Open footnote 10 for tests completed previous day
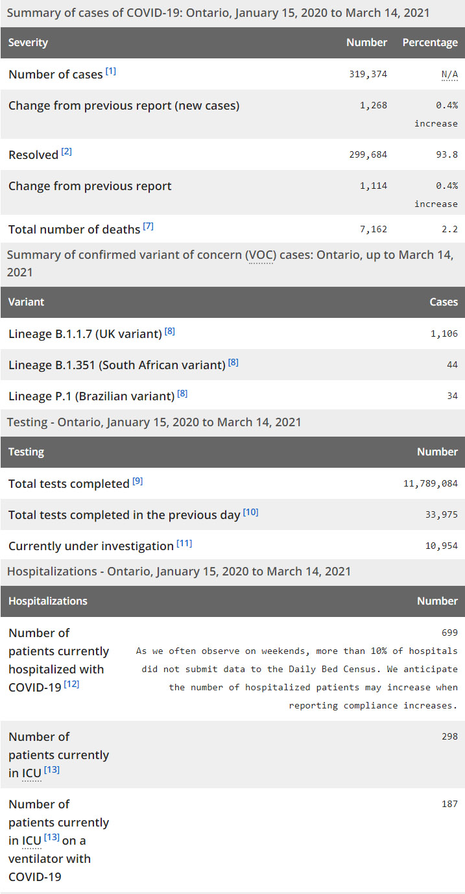465x894 pixels. click(x=251, y=512)
